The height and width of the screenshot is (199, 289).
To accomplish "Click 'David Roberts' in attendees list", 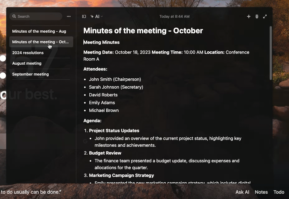I will [103, 95].
